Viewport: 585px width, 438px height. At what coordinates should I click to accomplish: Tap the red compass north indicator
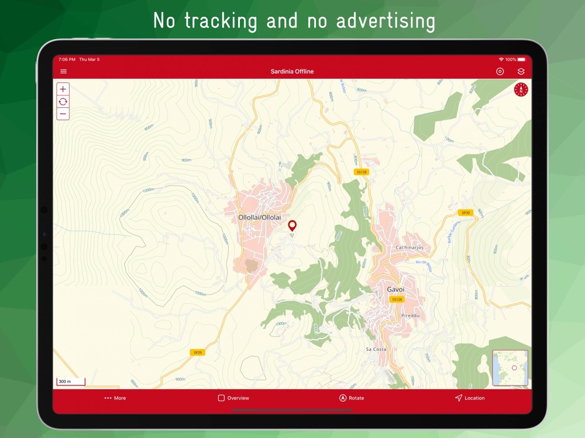(x=521, y=89)
